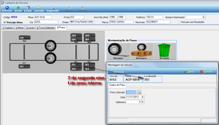Switch to the 3 Lacres tab
This screenshot has width=219, height=125.
[30, 28]
